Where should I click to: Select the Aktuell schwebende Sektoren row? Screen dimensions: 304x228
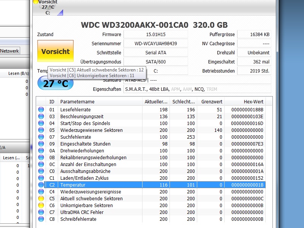tap(151, 198)
